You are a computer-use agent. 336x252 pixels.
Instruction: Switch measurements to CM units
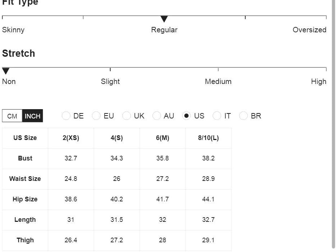click(x=12, y=116)
